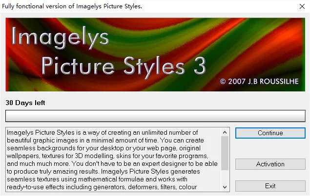Image resolution: width=310 pixels, height=196 pixels.
Task: Click the trial period progress bar
Action: tap(155, 116)
